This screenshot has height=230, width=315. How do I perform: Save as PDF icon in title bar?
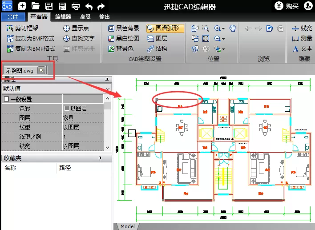[x=62, y=6]
